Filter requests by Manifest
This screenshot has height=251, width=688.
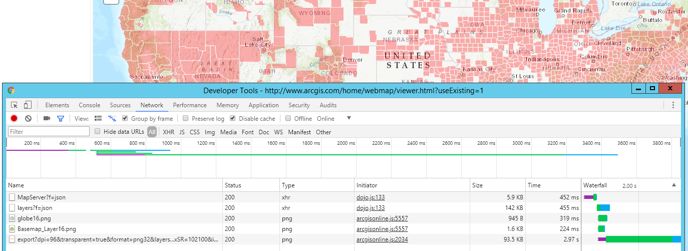(x=299, y=132)
